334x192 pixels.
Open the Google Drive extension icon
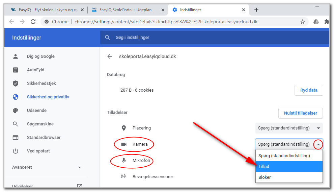click(316, 22)
